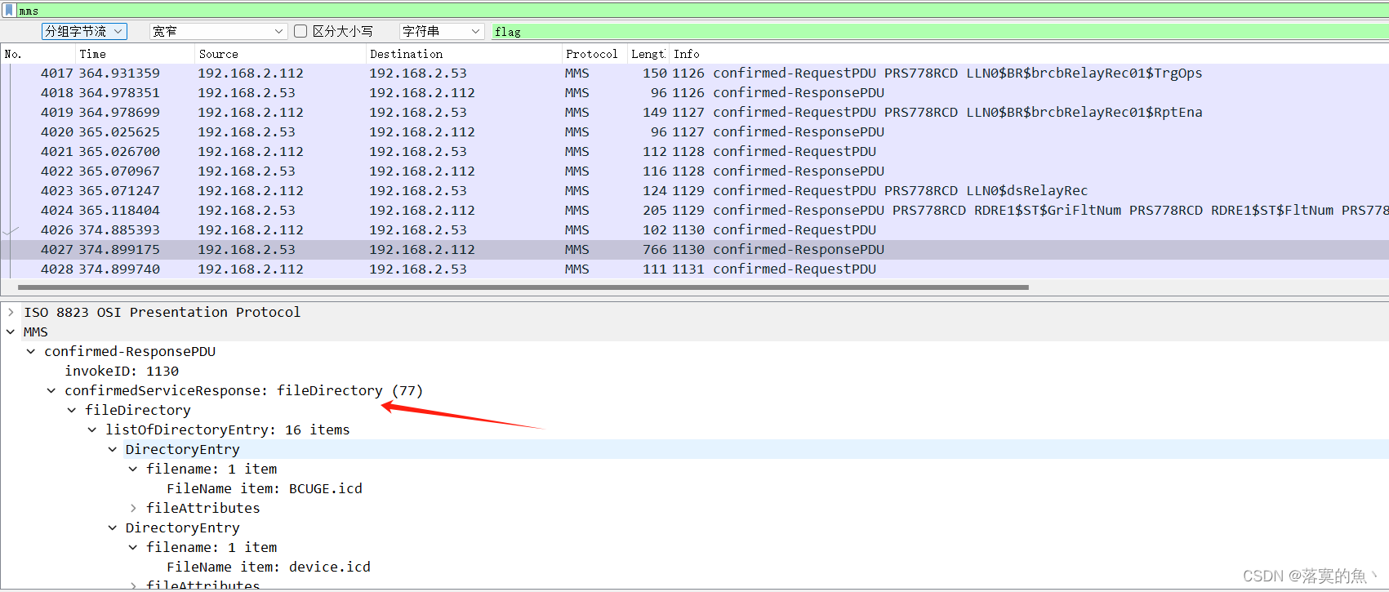1389x592 pixels.
Task: Click the display filter bookmark icon
Action: click(x=9, y=11)
